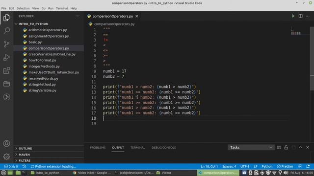
Task: Open the Run menu
Action: point(51,8)
